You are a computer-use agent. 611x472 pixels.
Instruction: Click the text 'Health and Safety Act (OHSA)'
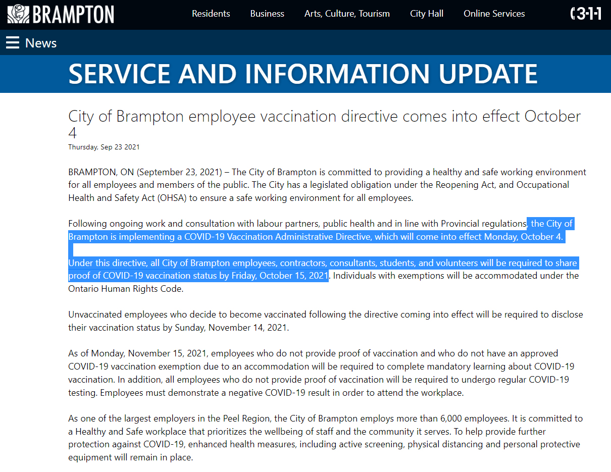(128, 198)
